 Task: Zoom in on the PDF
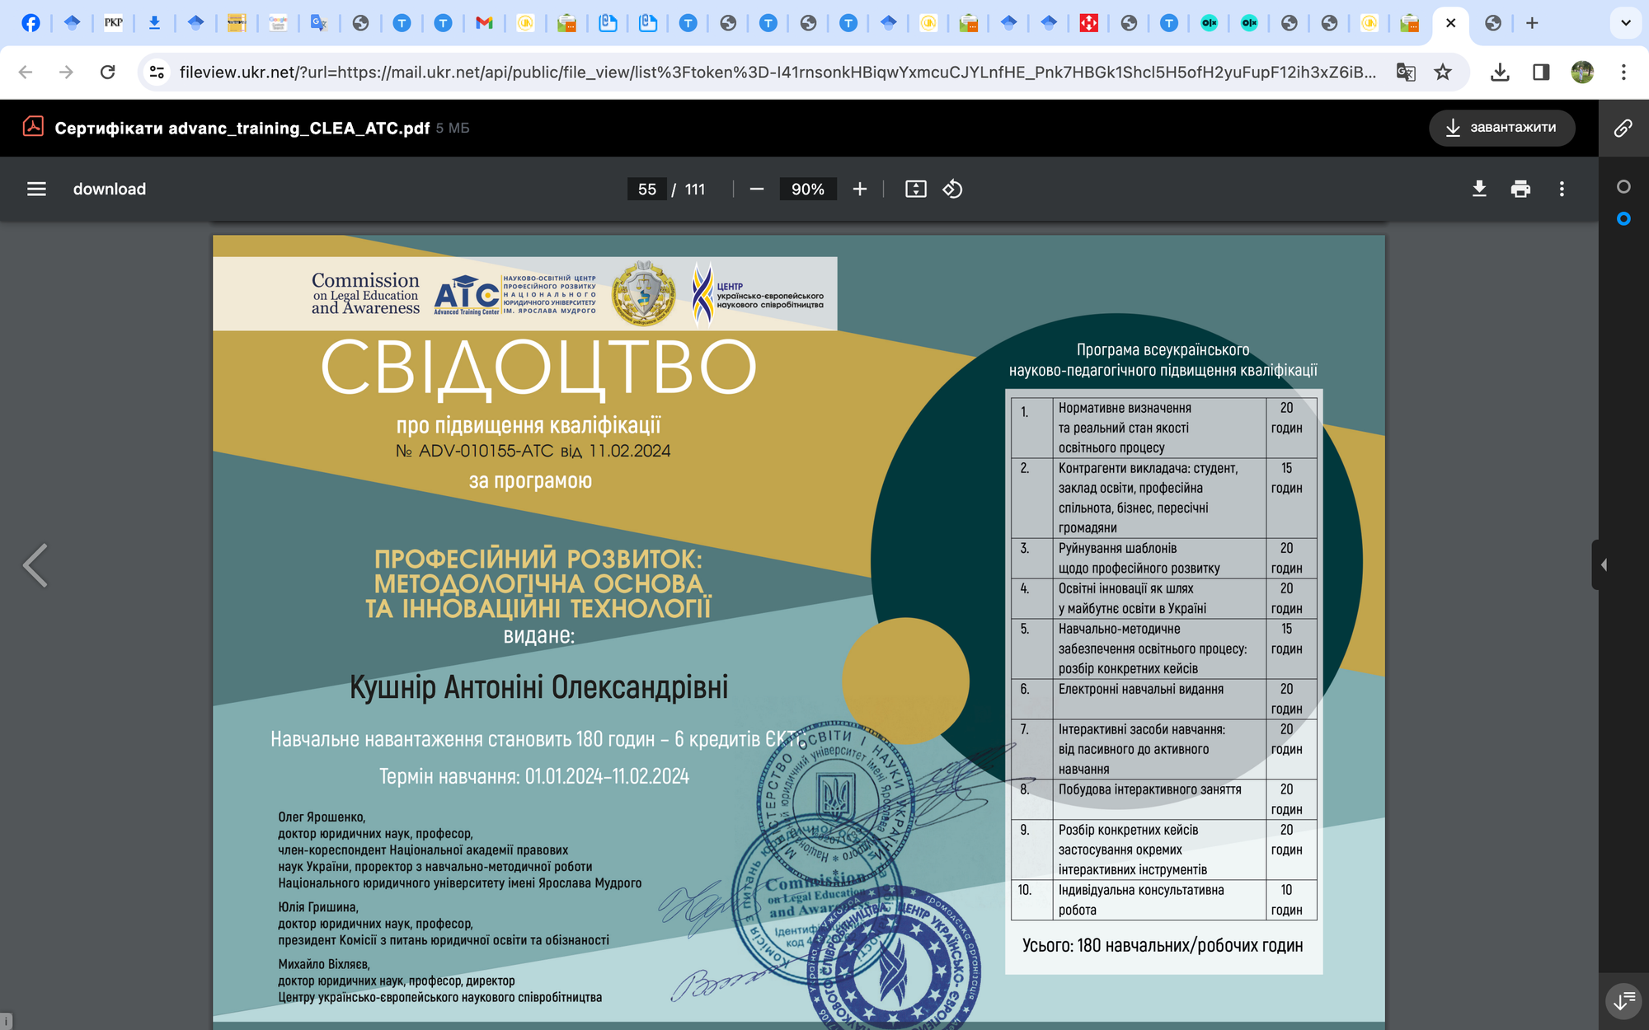pos(859,189)
